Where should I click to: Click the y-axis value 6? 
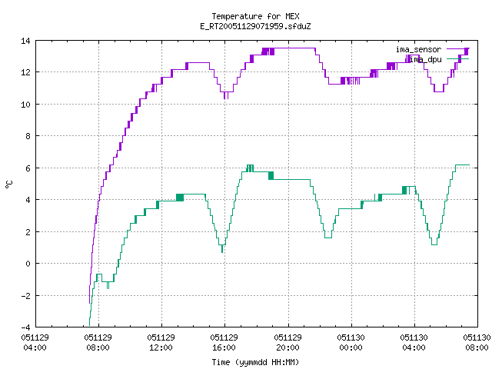[x=28, y=168]
